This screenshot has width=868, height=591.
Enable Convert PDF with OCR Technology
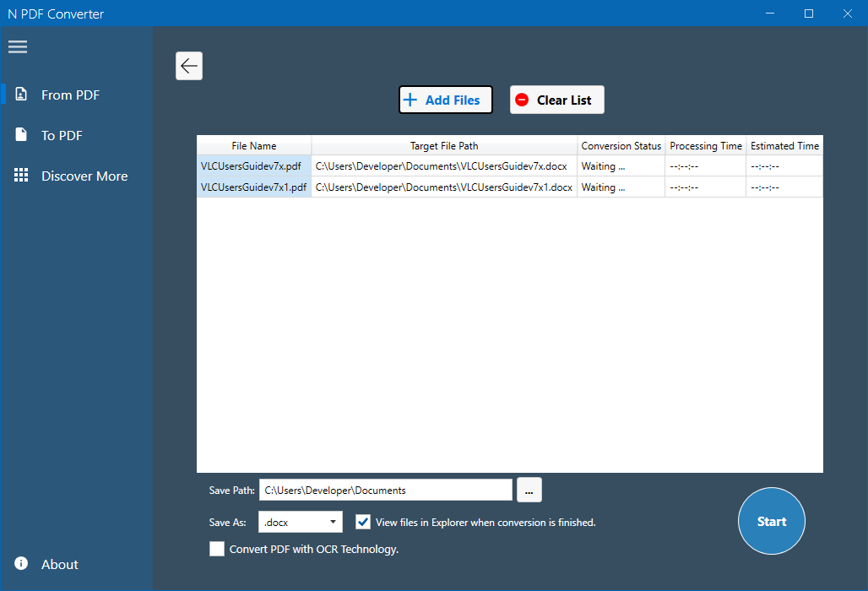click(217, 549)
